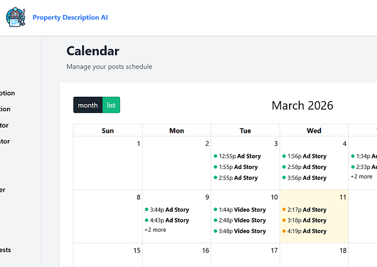Select day number 4 in the calendar
The image size is (377, 267).
(344, 144)
